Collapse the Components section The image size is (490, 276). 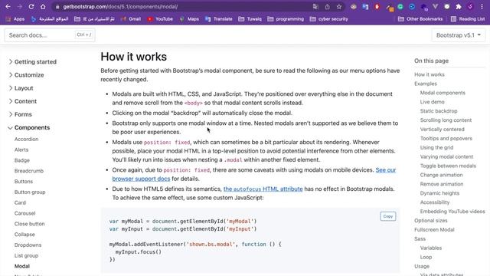(x=29, y=128)
